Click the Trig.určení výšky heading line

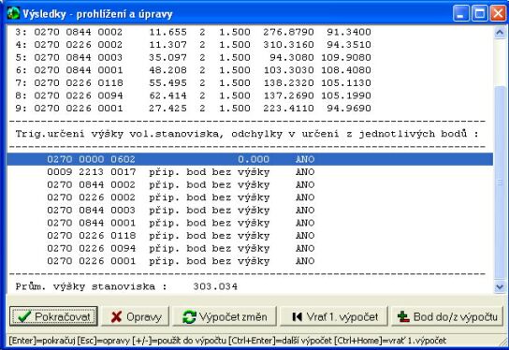[247, 134]
